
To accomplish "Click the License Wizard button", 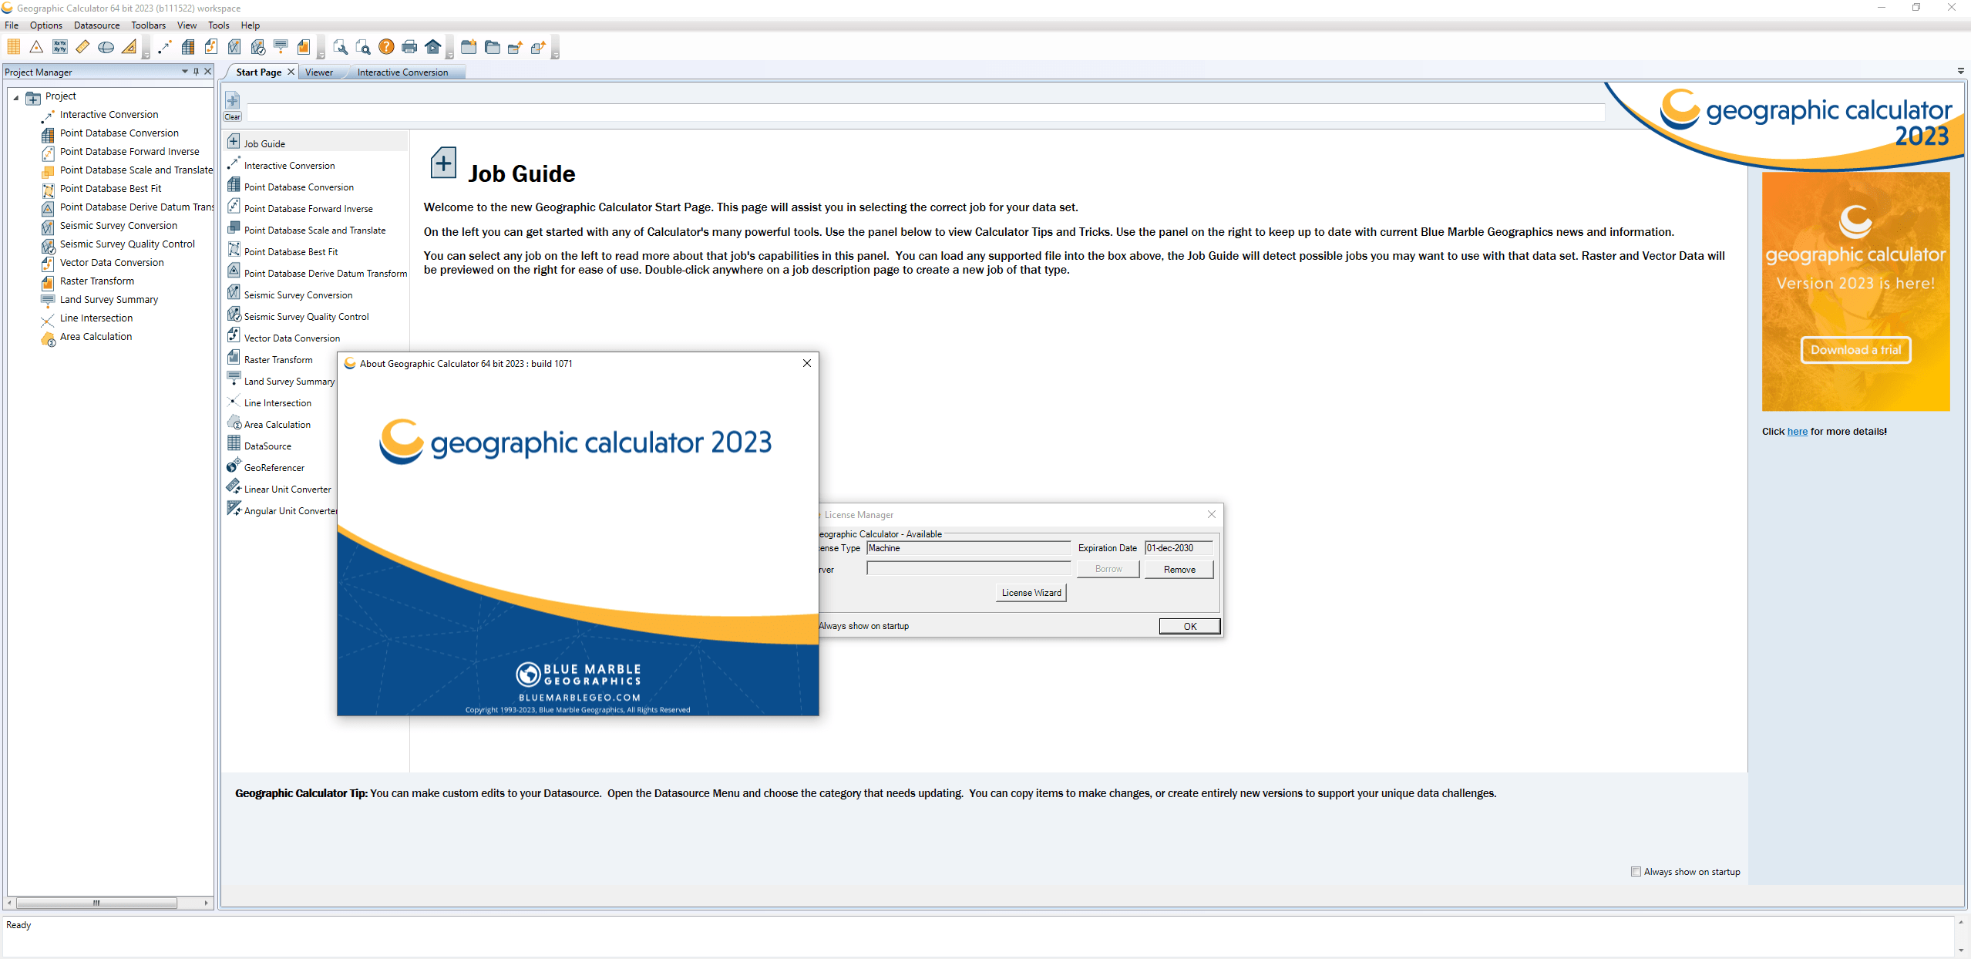I will (1030, 592).
